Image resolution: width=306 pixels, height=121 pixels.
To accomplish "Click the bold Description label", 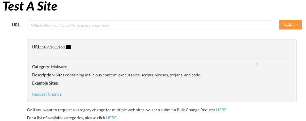I will coord(43,75).
